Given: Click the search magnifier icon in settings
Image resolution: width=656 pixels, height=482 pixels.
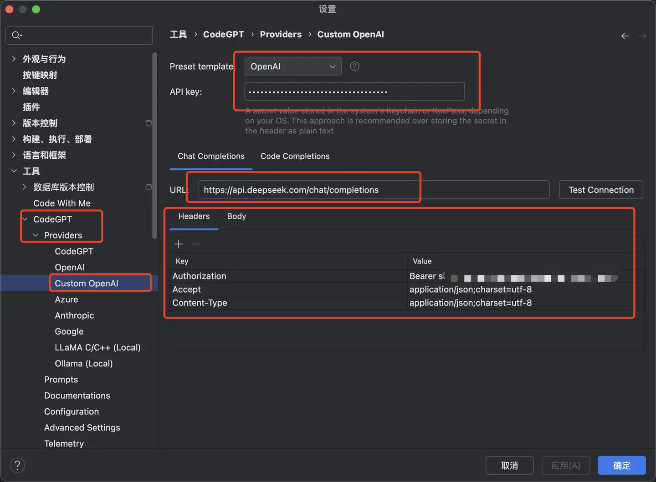Looking at the screenshot, I should click(x=16, y=36).
